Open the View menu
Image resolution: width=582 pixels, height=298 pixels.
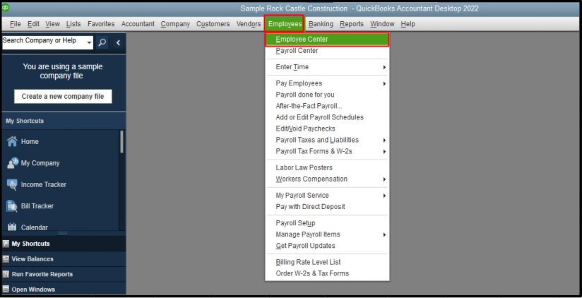pyautogui.click(x=53, y=24)
